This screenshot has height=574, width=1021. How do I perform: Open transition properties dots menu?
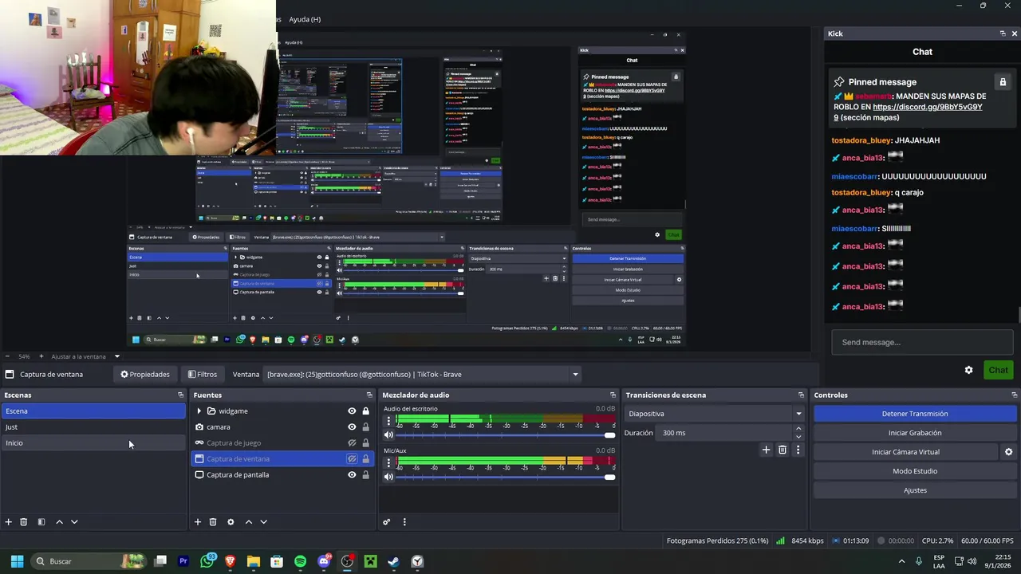[798, 450]
